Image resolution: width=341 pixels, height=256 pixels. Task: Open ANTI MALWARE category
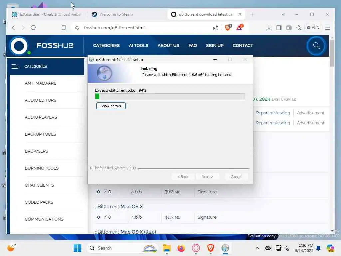tap(40, 83)
